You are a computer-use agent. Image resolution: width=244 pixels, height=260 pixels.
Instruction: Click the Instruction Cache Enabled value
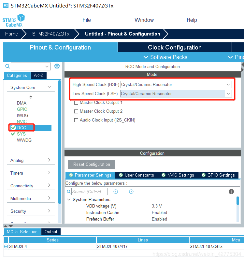(159, 212)
